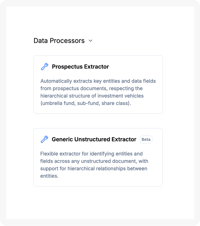Click the word 'Generic' in the second card title

[62, 139]
